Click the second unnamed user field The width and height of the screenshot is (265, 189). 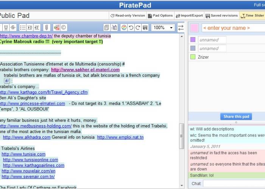coord(212,48)
